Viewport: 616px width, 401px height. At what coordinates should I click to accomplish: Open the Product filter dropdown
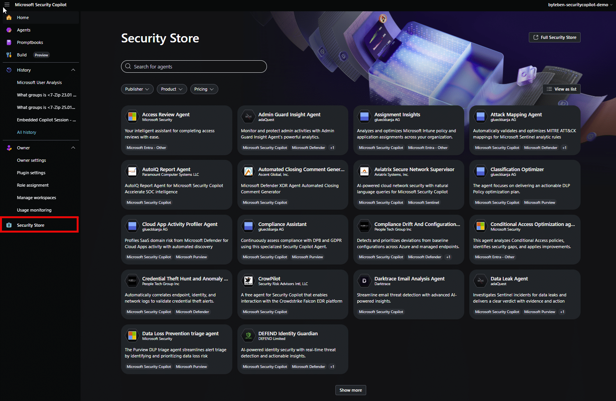[x=172, y=89]
